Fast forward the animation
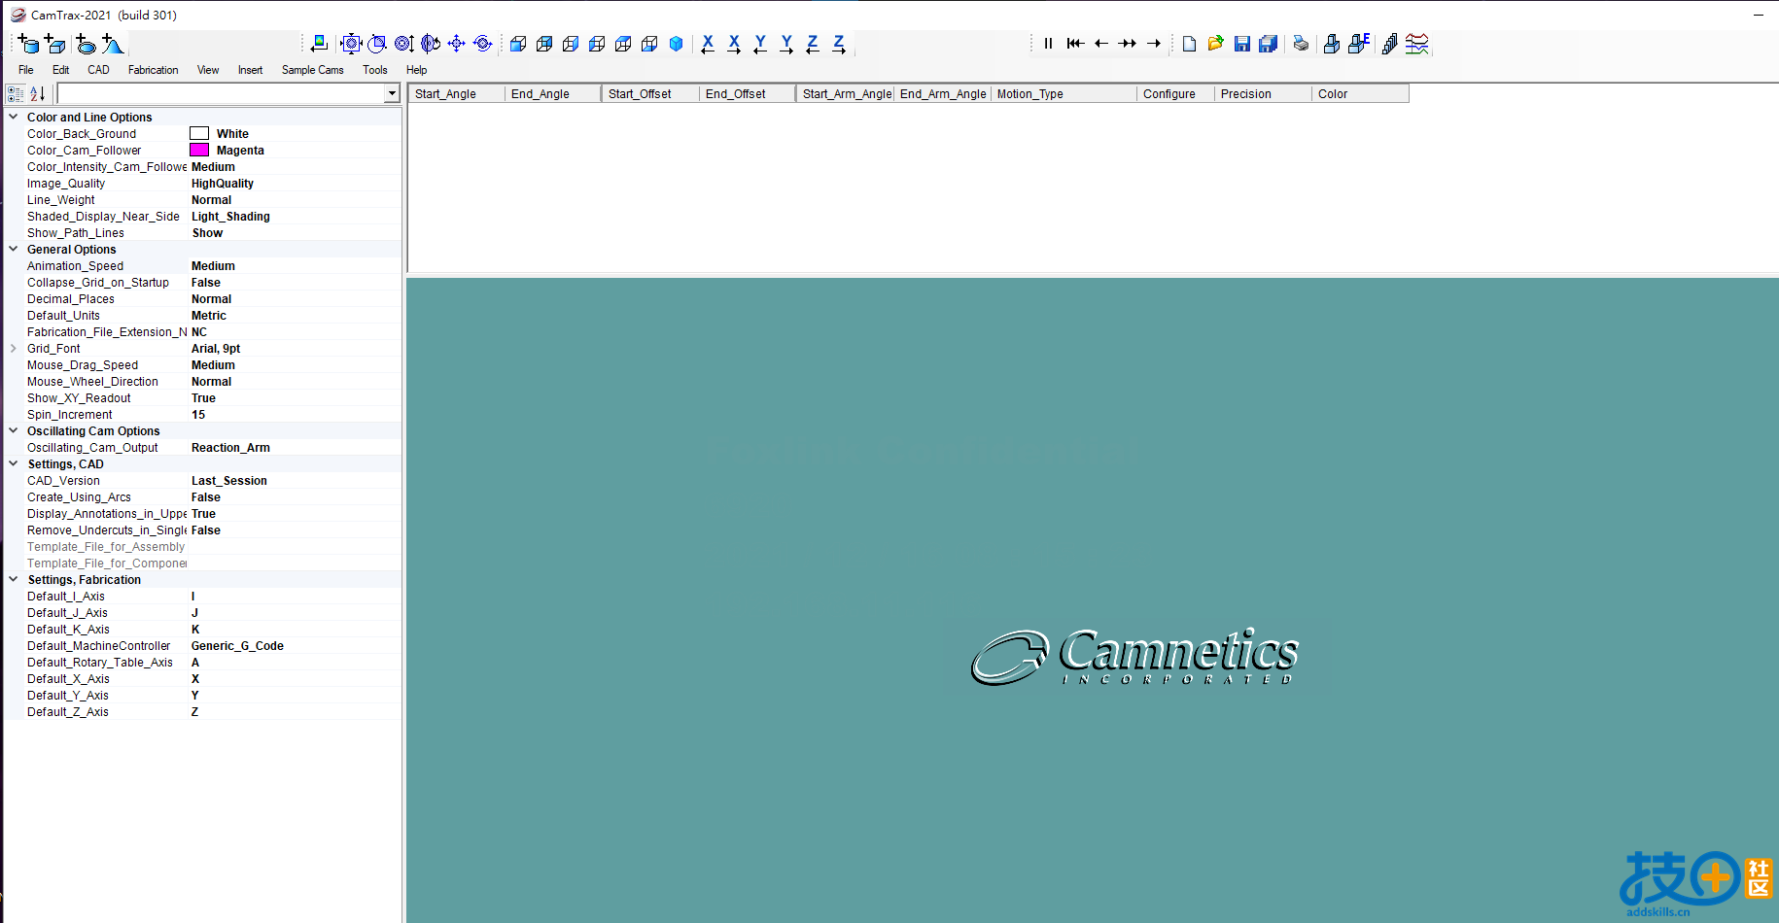 pyautogui.click(x=1128, y=44)
